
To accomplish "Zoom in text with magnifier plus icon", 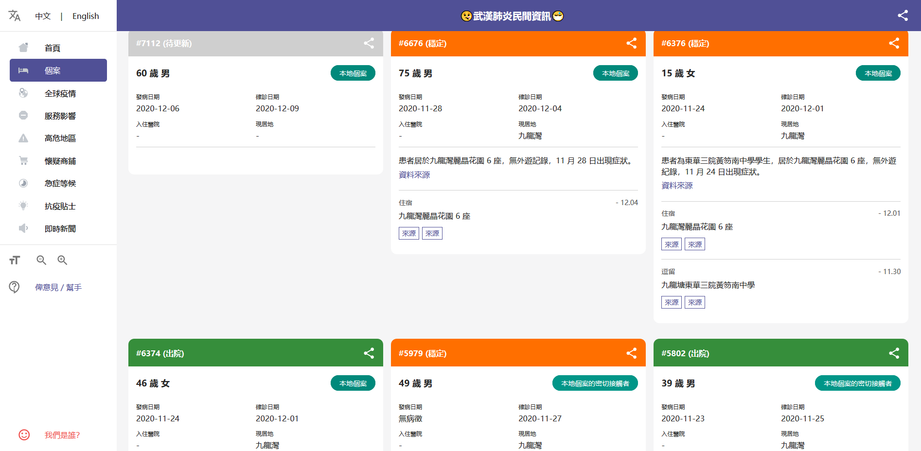I will pos(62,260).
